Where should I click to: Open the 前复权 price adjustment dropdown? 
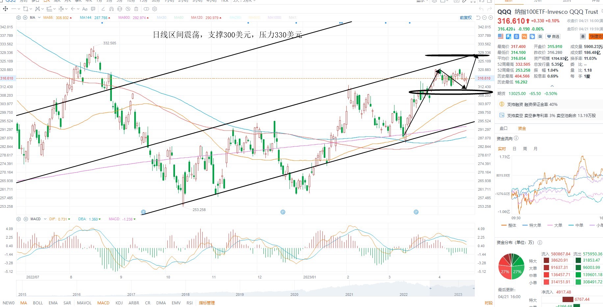click(x=466, y=17)
